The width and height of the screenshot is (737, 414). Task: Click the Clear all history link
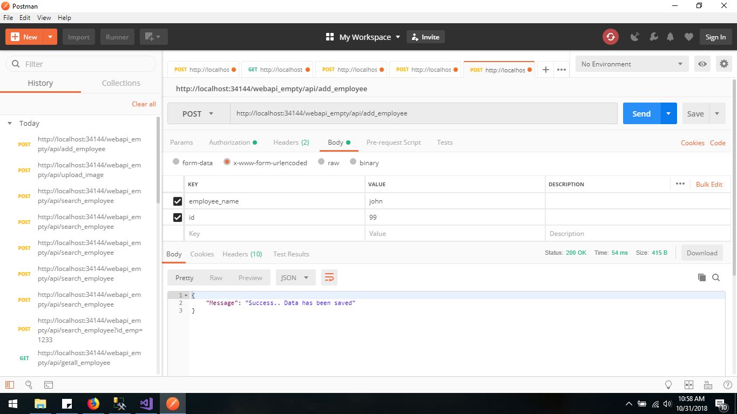click(144, 104)
